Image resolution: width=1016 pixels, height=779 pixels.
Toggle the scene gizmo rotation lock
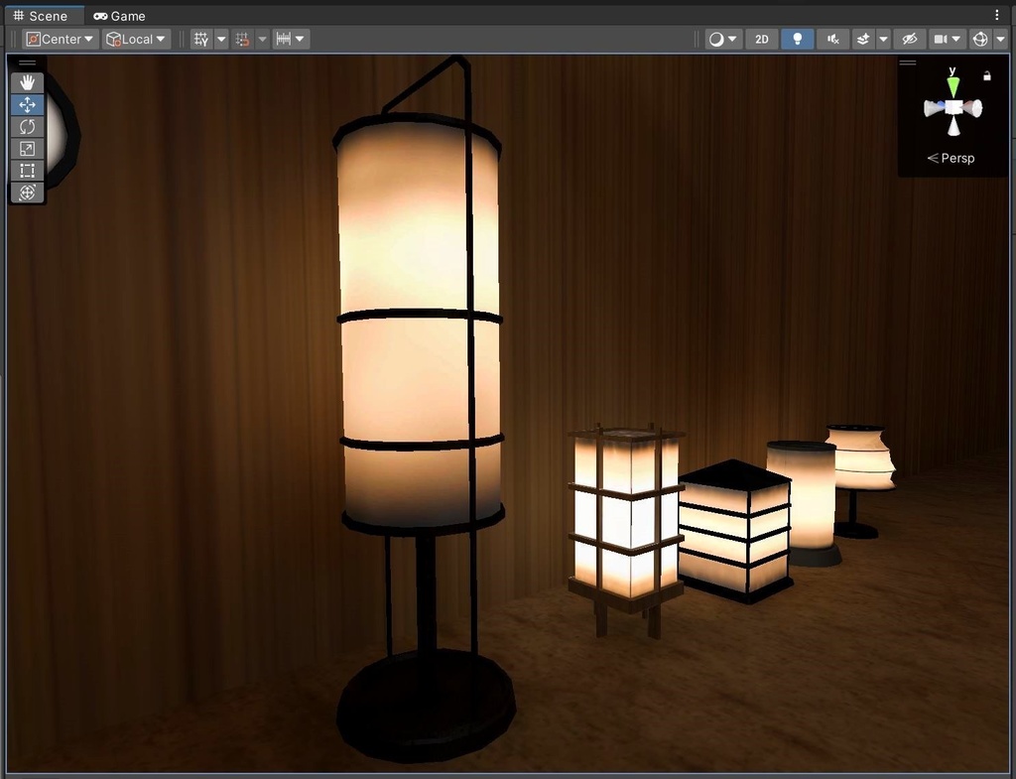pyautogui.click(x=987, y=75)
